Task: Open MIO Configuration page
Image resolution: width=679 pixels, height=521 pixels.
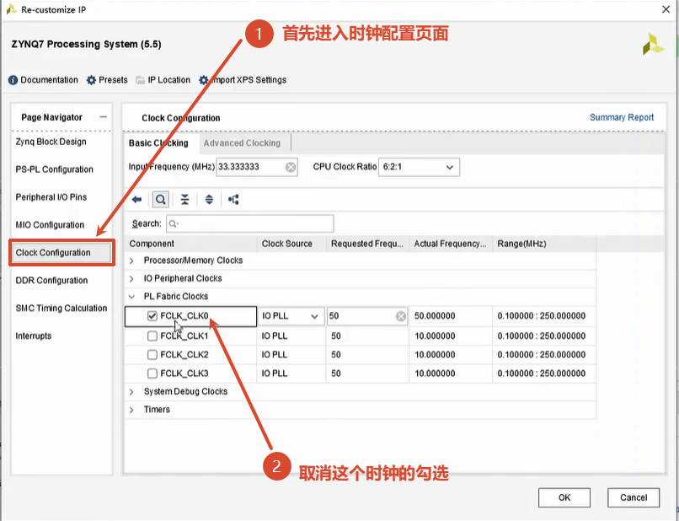Action: pos(51,225)
